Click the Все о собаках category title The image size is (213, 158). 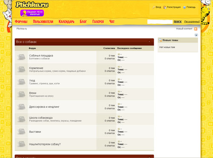(x=26, y=42)
